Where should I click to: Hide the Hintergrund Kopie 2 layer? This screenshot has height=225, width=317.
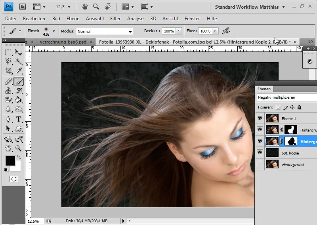(x=260, y=141)
